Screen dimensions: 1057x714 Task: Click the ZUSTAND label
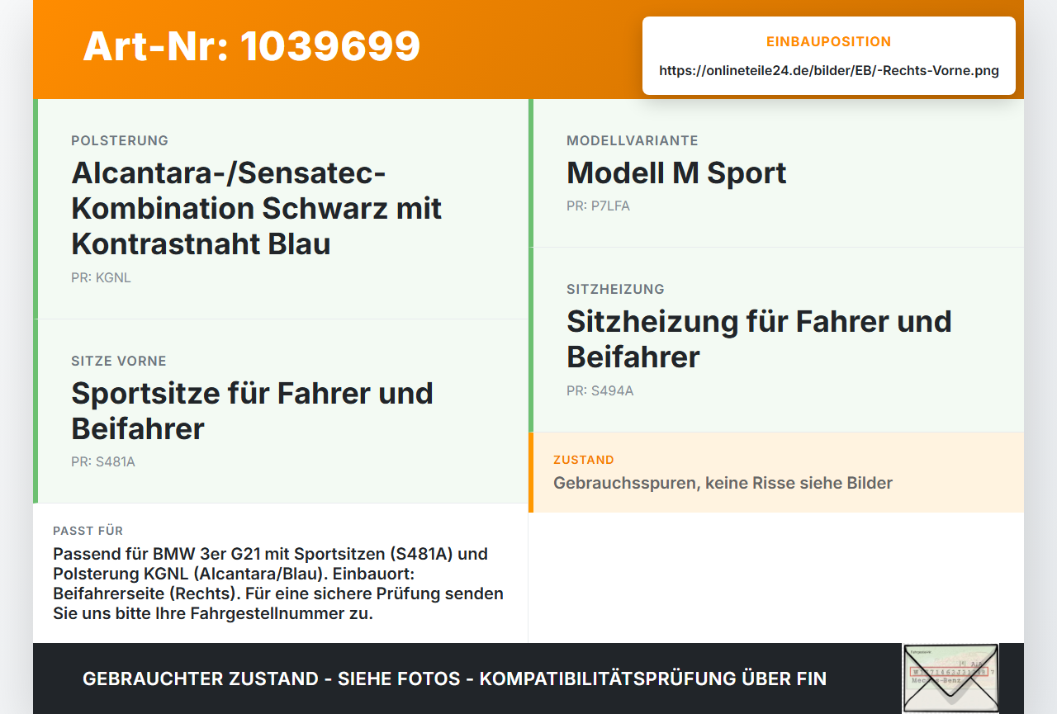pyautogui.click(x=584, y=460)
